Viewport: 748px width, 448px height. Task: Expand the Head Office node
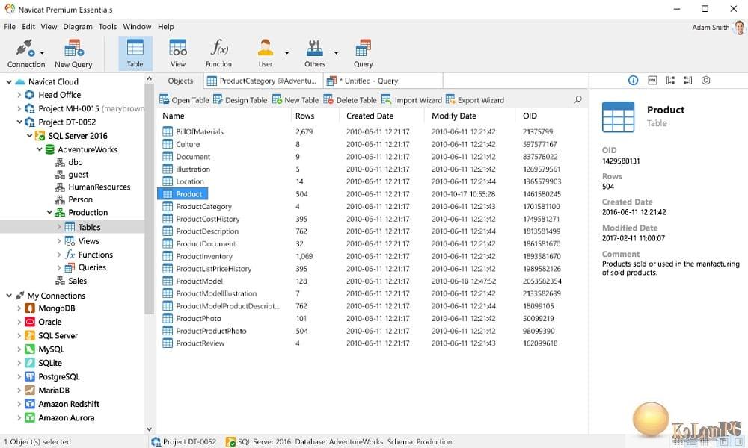tap(19, 95)
